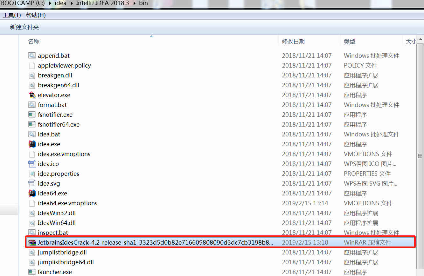Expand the arrow after idea in the path
Screen dimensions: 424x276
point(71,3)
